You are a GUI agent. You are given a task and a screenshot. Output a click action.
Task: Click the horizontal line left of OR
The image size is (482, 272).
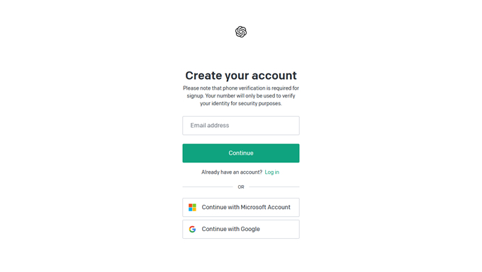point(208,187)
